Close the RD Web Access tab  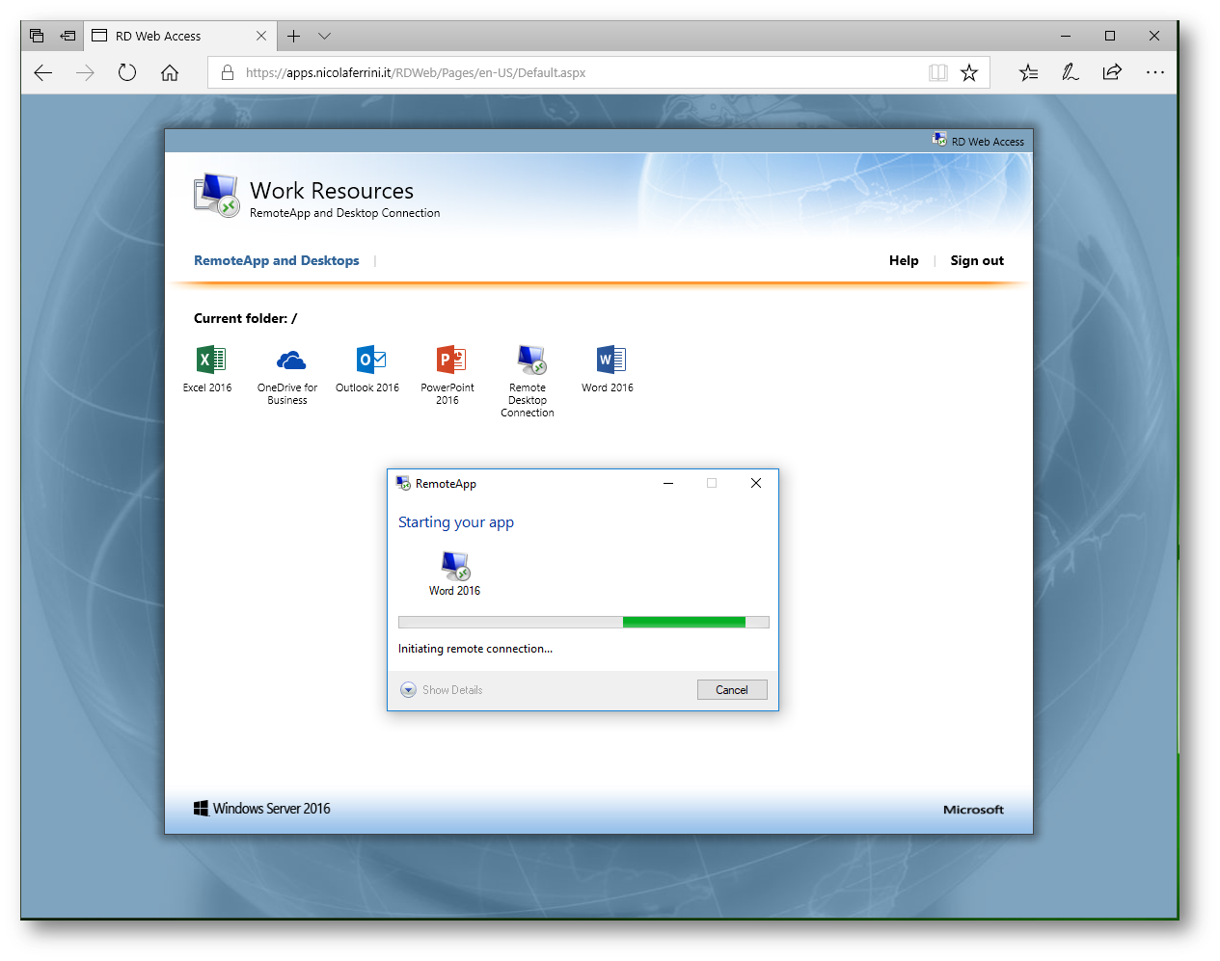pos(261,36)
